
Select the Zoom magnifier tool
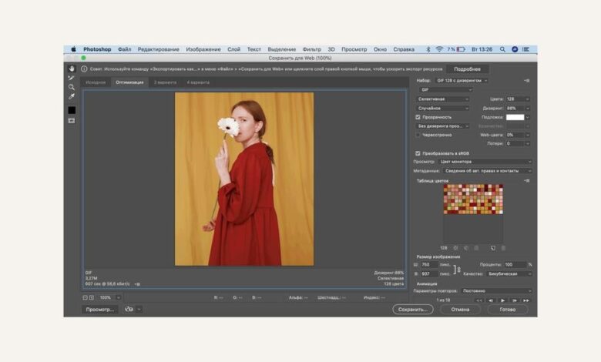[x=72, y=87]
